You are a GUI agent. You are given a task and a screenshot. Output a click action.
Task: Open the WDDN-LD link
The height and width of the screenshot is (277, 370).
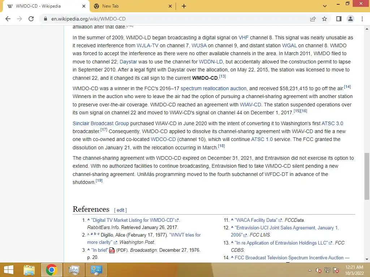pos(211,62)
